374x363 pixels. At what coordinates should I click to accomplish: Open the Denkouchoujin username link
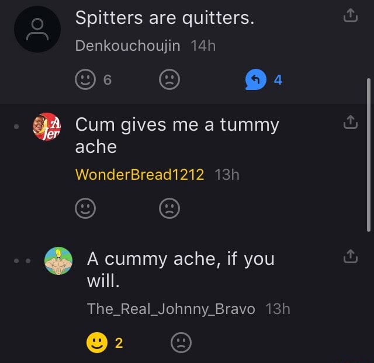click(x=127, y=46)
